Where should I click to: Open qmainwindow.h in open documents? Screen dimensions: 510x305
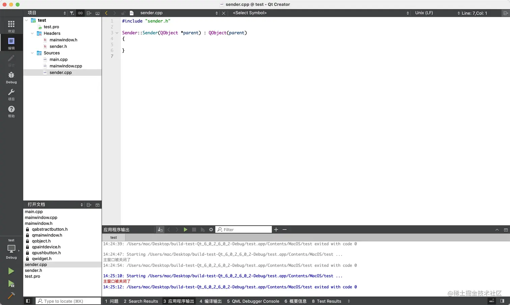click(x=47, y=235)
